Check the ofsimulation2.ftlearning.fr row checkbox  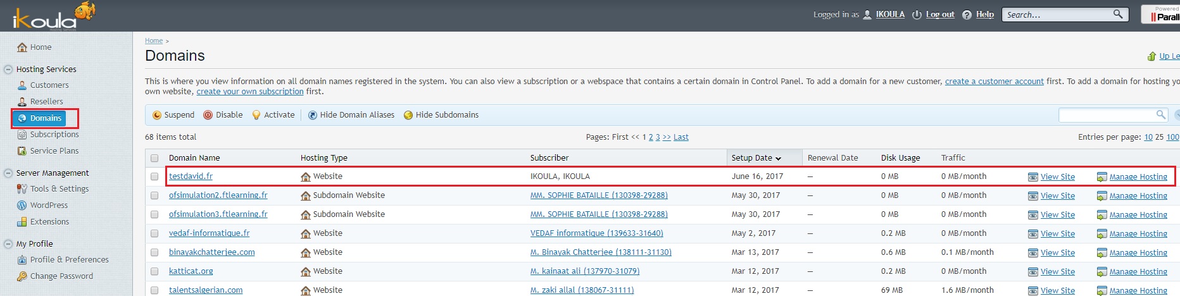pyautogui.click(x=154, y=195)
